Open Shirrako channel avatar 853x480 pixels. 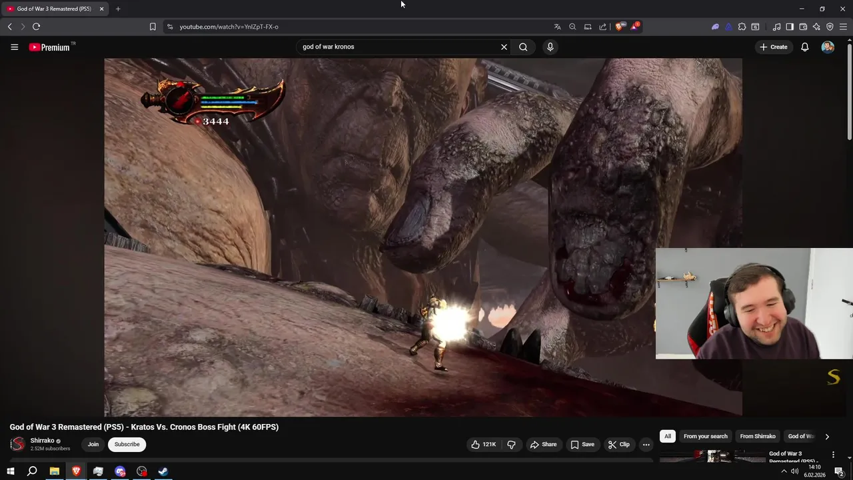point(17,444)
